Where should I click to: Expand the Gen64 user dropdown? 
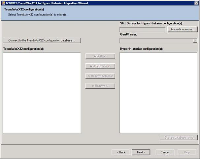(195, 41)
